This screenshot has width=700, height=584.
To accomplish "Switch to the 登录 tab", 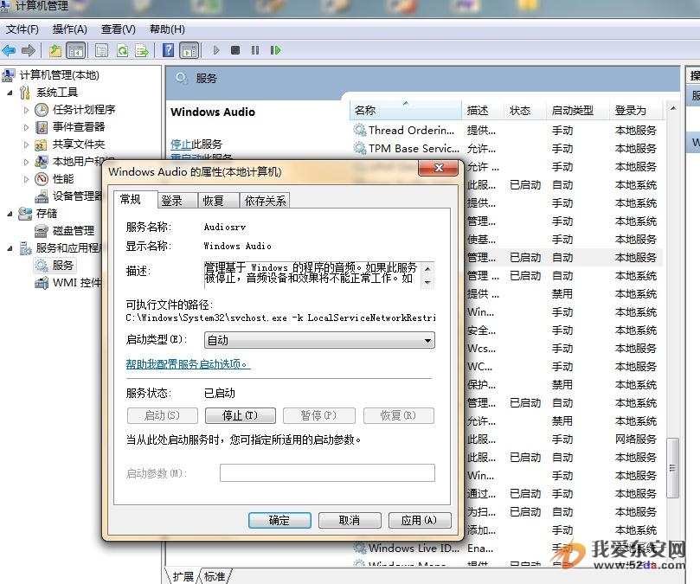I will pyautogui.click(x=177, y=201).
